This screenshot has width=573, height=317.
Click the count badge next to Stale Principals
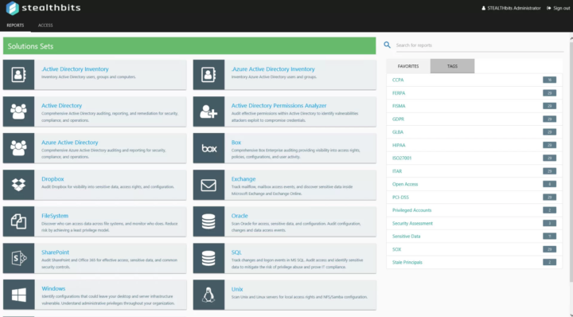click(x=549, y=262)
